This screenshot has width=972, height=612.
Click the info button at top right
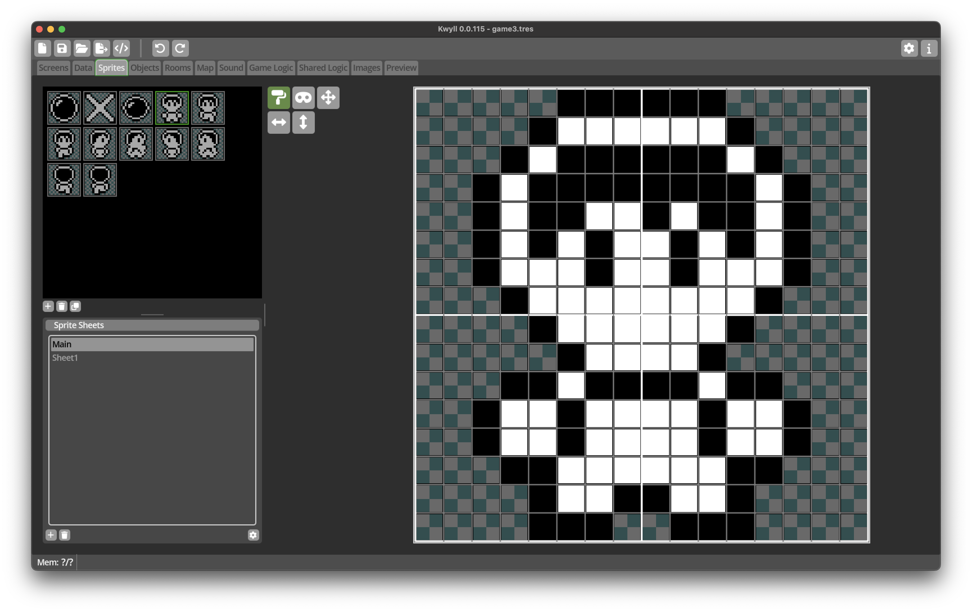[929, 48]
